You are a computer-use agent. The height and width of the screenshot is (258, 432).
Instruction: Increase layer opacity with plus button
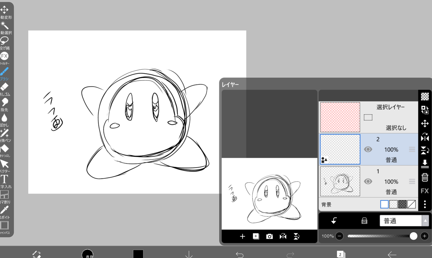click(425, 236)
